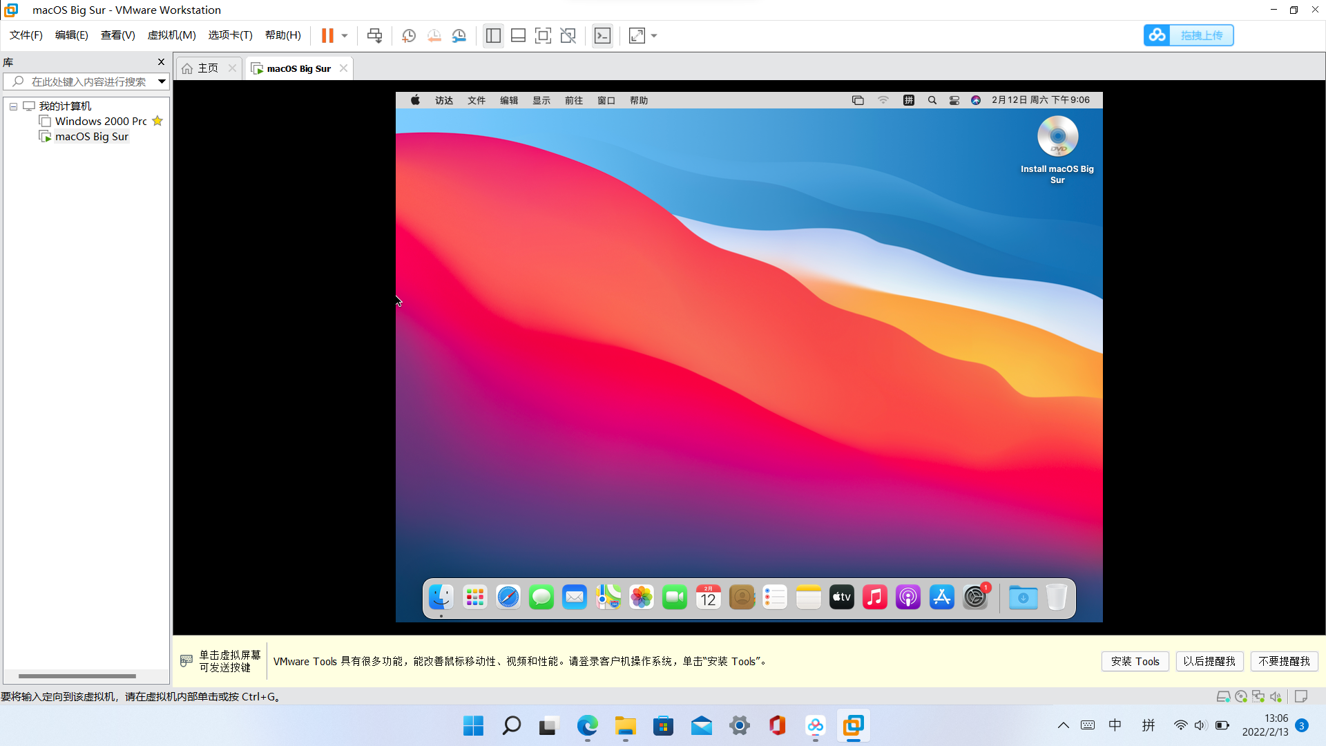The width and height of the screenshot is (1326, 746).
Task: Toggle Unity mode button
Action: [x=568, y=35]
